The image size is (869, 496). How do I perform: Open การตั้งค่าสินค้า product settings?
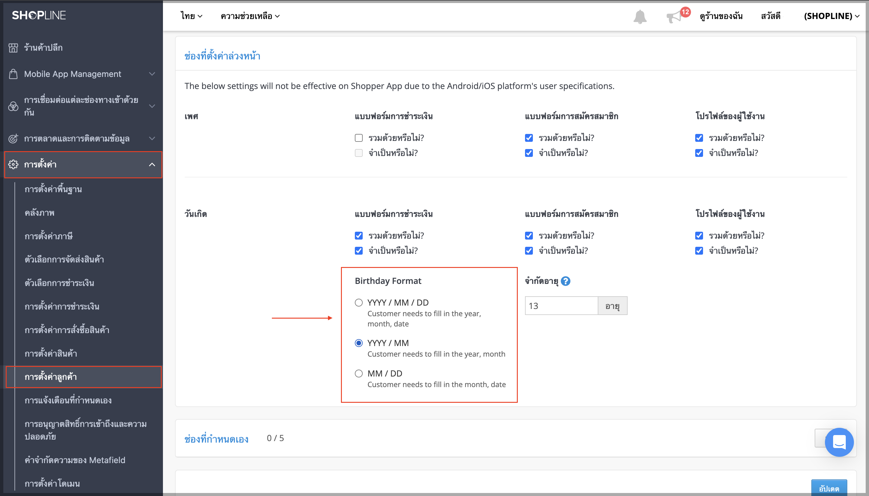point(51,354)
